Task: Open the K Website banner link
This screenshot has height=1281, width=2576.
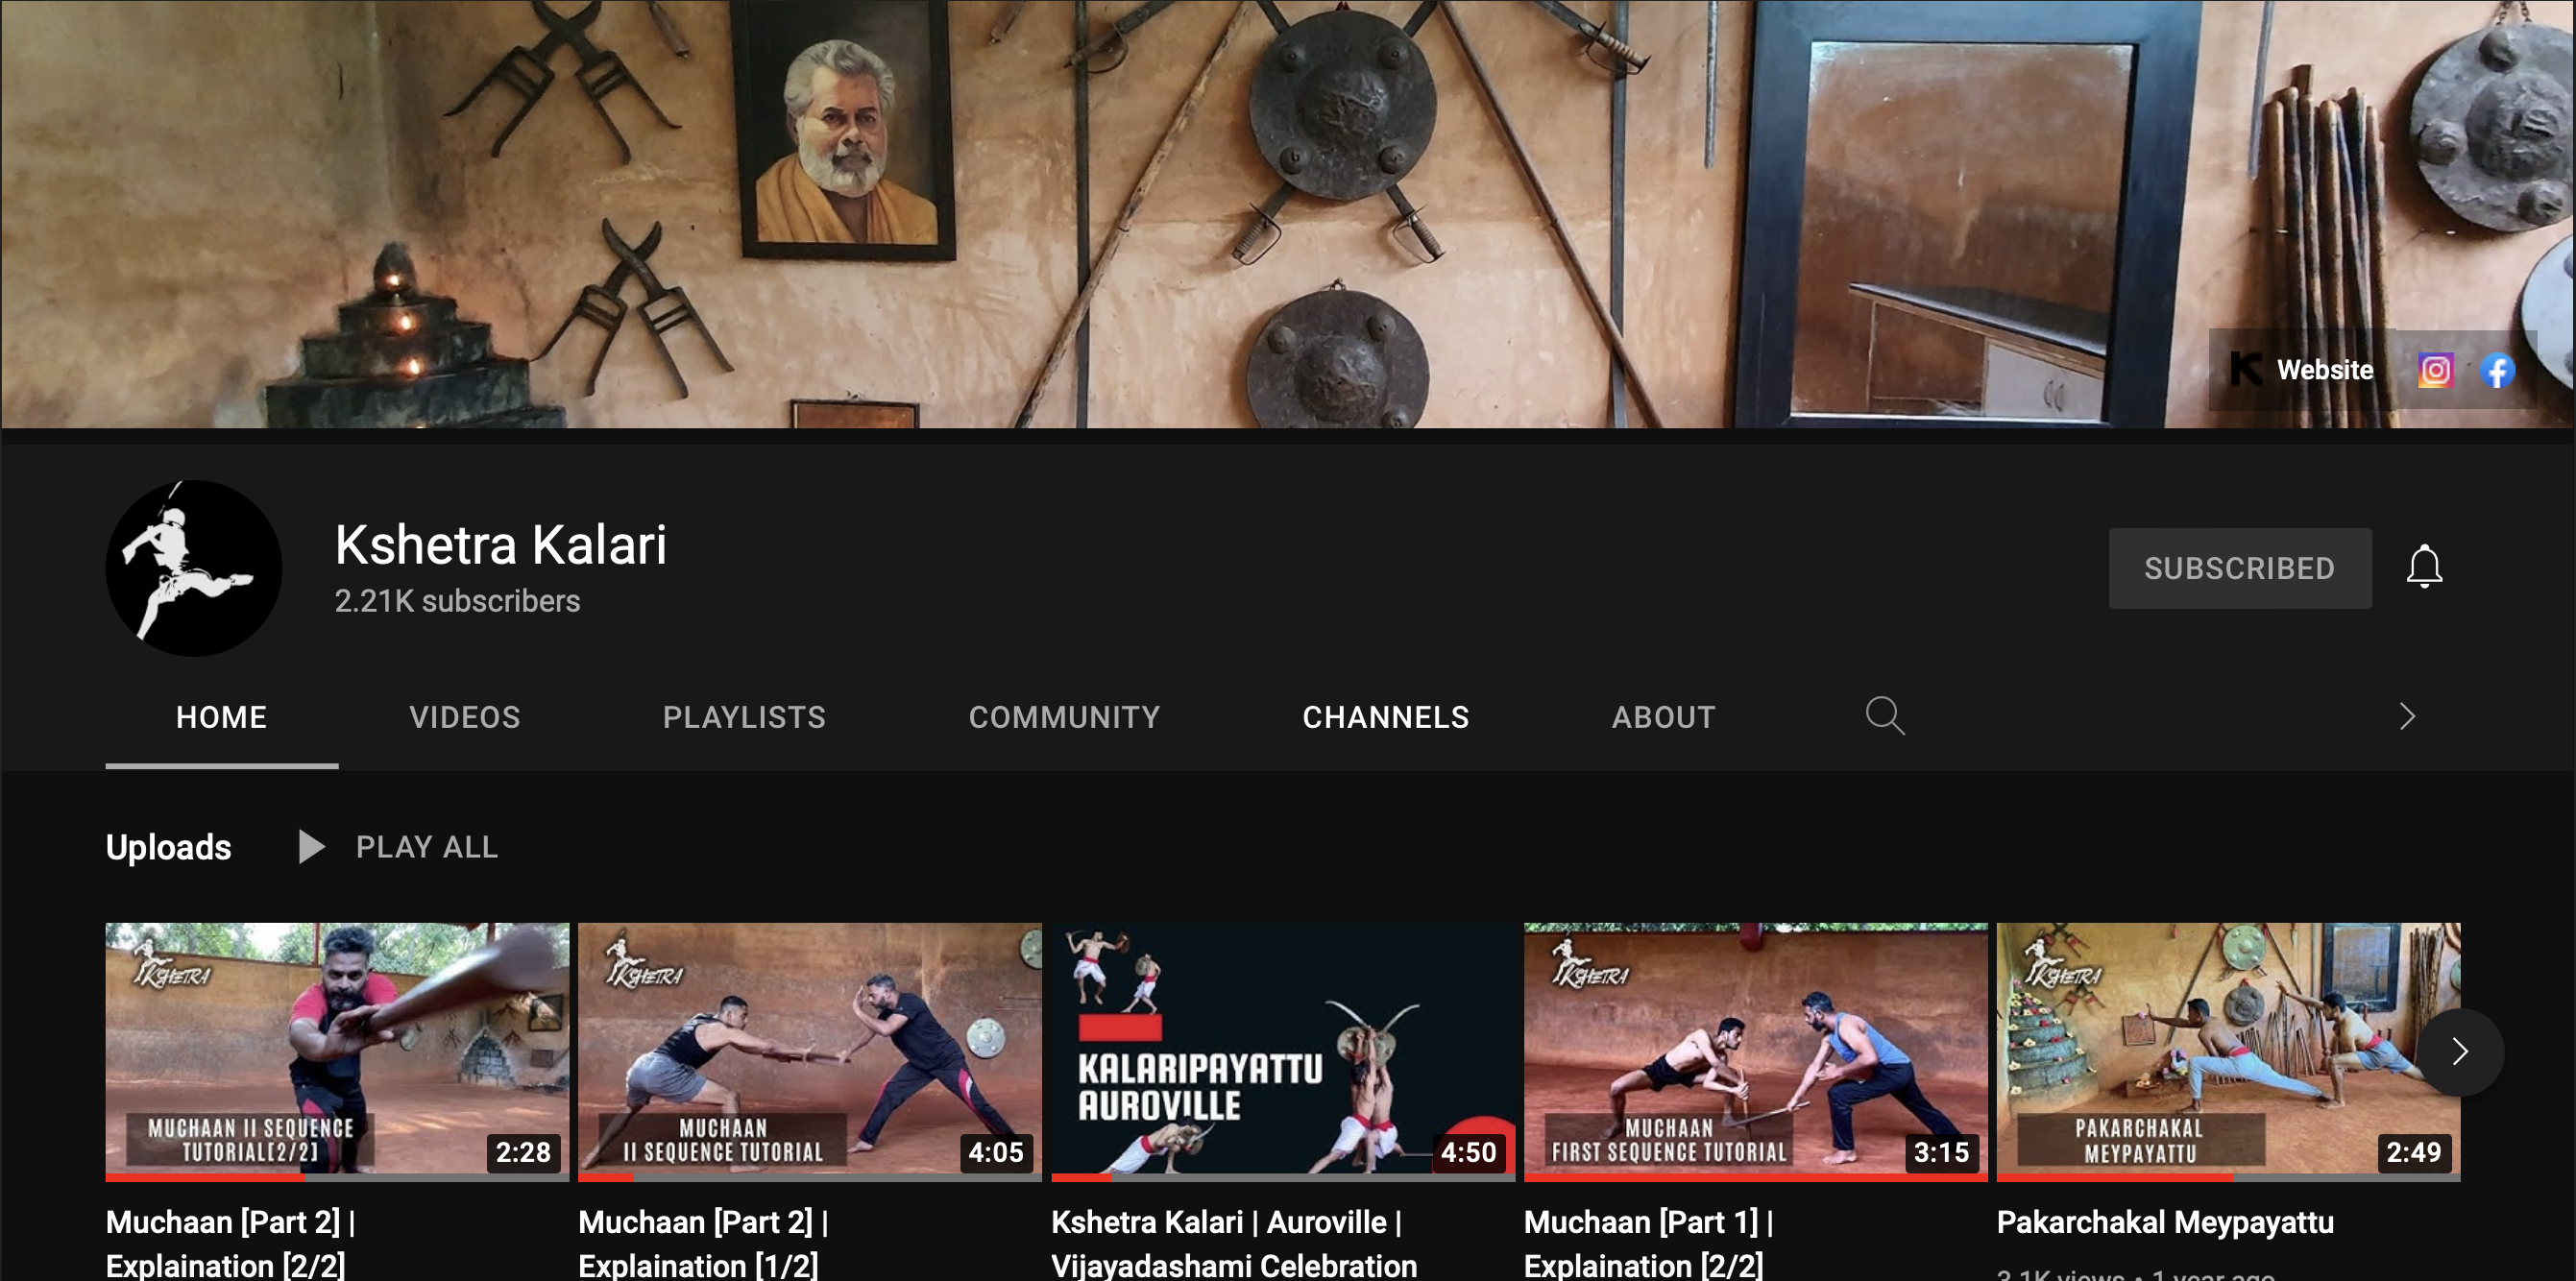Action: pyautogui.click(x=2301, y=370)
